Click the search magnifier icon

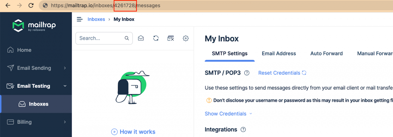tap(127, 38)
